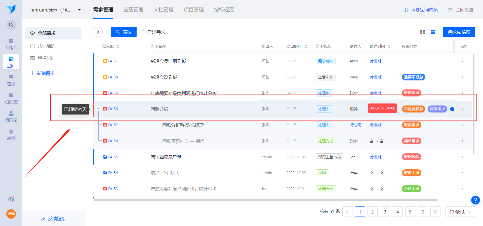Click the 需求转脑图 button

point(459,32)
